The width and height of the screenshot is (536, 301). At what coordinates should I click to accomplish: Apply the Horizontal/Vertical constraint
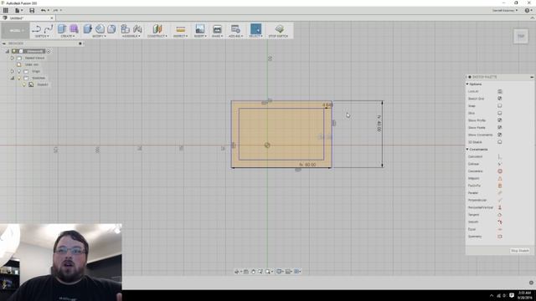(x=500, y=207)
